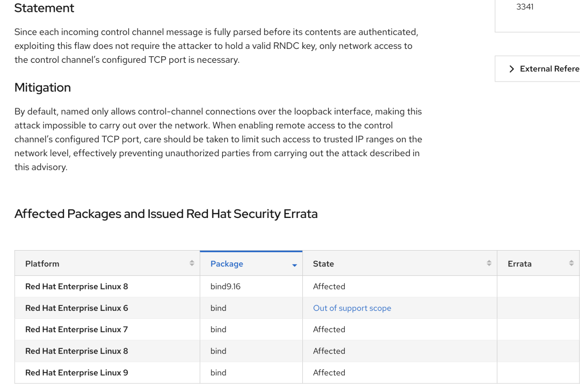Click the Red Hat Enterprise Linux 7 cell

(x=76, y=330)
